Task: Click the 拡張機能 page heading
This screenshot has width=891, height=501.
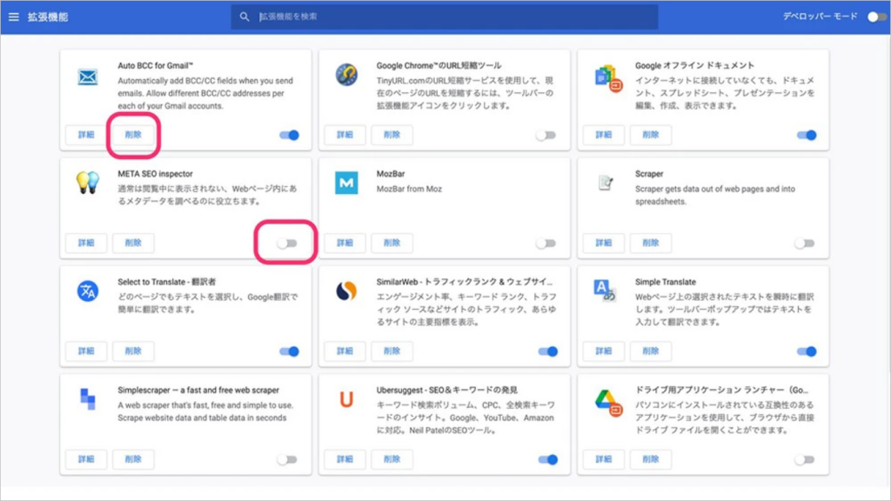Action: [x=48, y=17]
